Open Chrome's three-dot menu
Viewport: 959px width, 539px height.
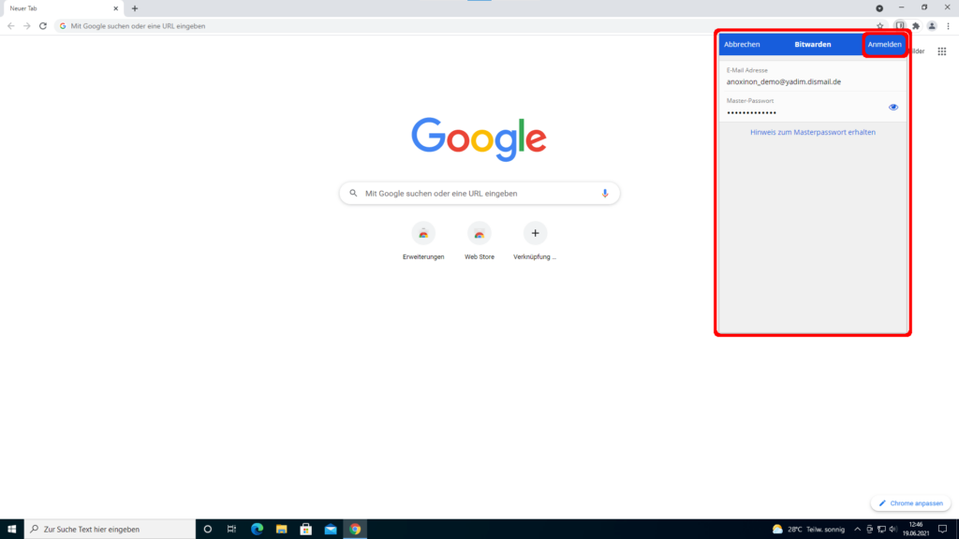pos(948,26)
